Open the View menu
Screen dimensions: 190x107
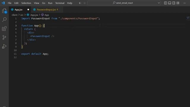pyautogui.click(x=37, y=3)
